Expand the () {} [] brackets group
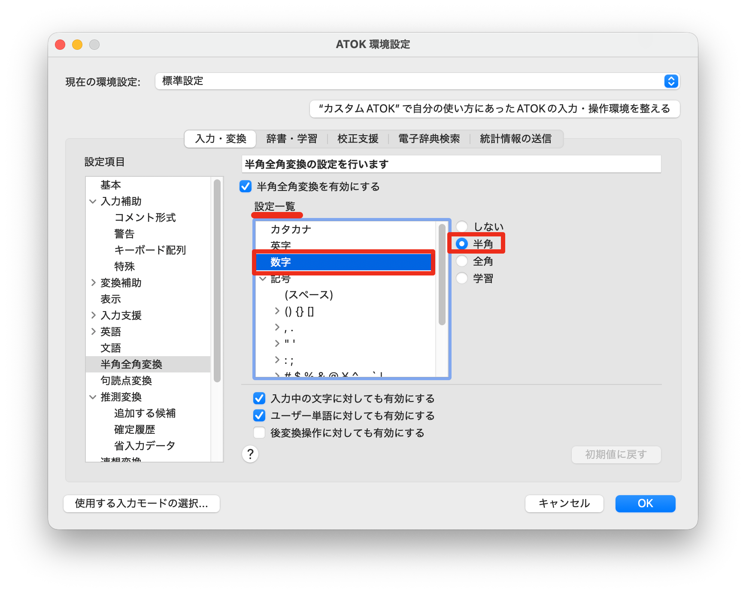 277,311
